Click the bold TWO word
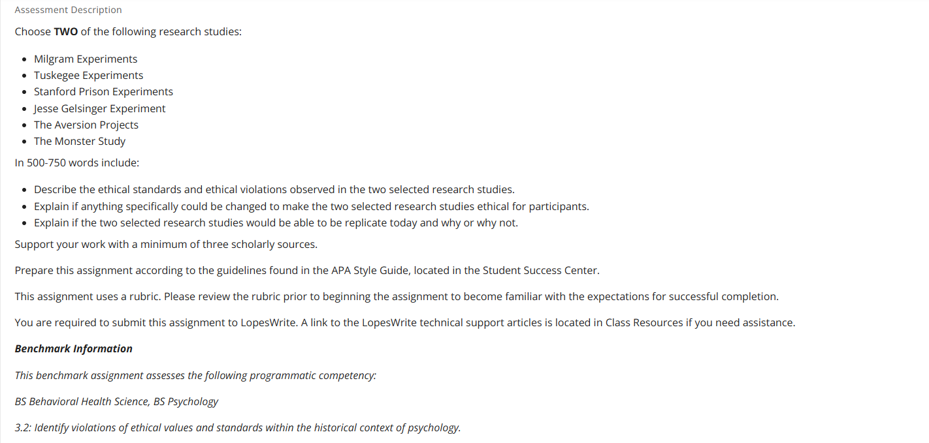 pos(66,31)
